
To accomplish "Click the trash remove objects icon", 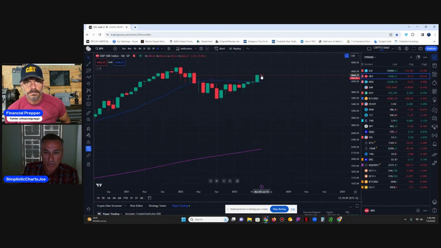I will (x=88, y=164).
